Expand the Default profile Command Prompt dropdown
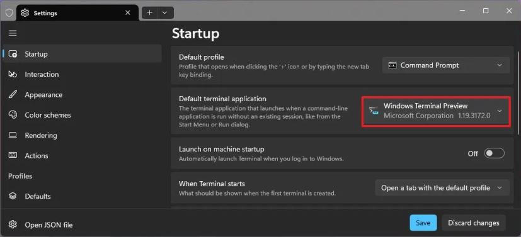The height and width of the screenshot is (237, 521). pyautogui.click(x=445, y=65)
